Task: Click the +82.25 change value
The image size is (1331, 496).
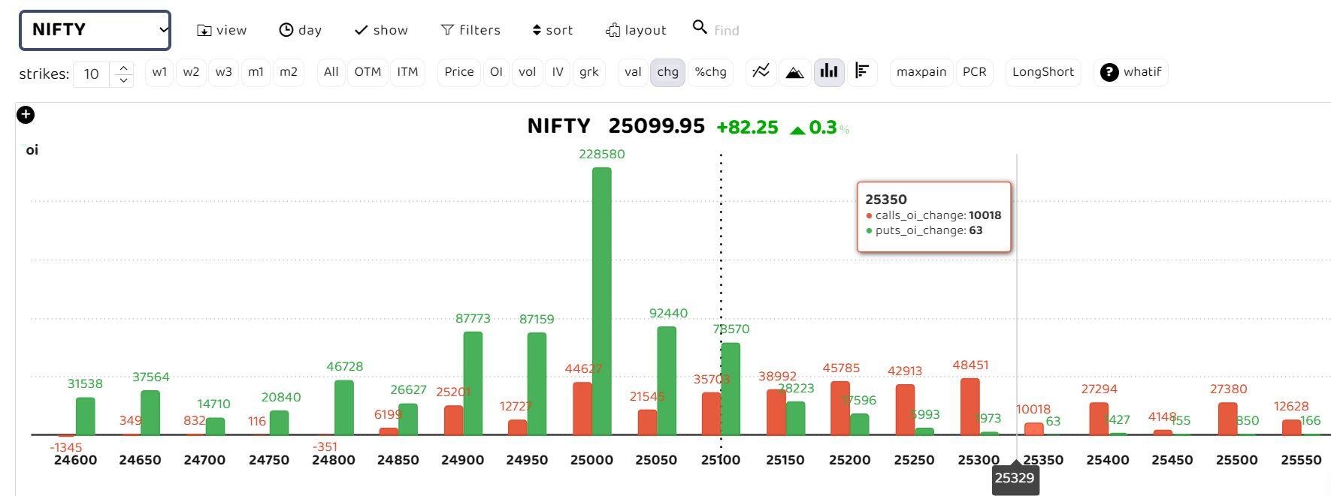Action: click(x=747, y=128)
